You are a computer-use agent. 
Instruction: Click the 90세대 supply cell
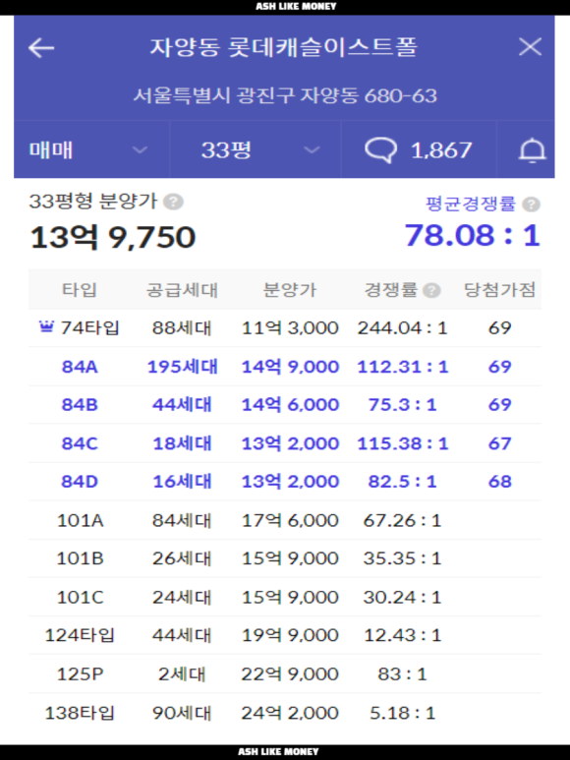(182, 713)
